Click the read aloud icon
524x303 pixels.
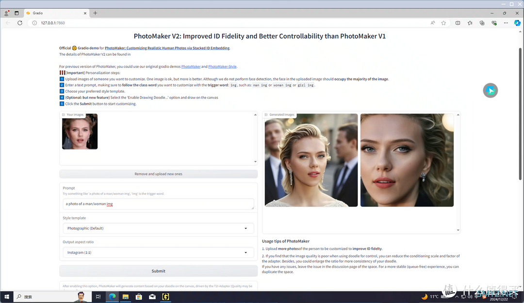tap(433, 23)
